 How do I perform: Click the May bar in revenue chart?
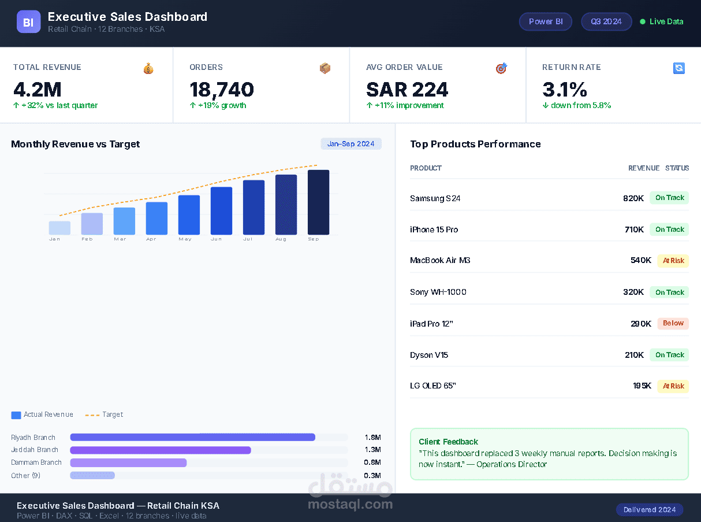189,215
